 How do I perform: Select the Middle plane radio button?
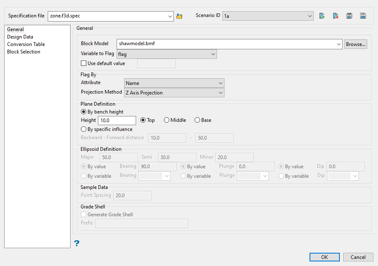pos(167,120)
